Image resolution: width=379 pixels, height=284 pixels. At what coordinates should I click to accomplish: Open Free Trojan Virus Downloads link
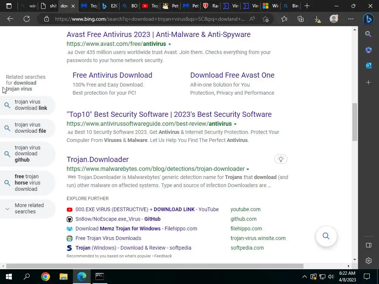(108, 238)
